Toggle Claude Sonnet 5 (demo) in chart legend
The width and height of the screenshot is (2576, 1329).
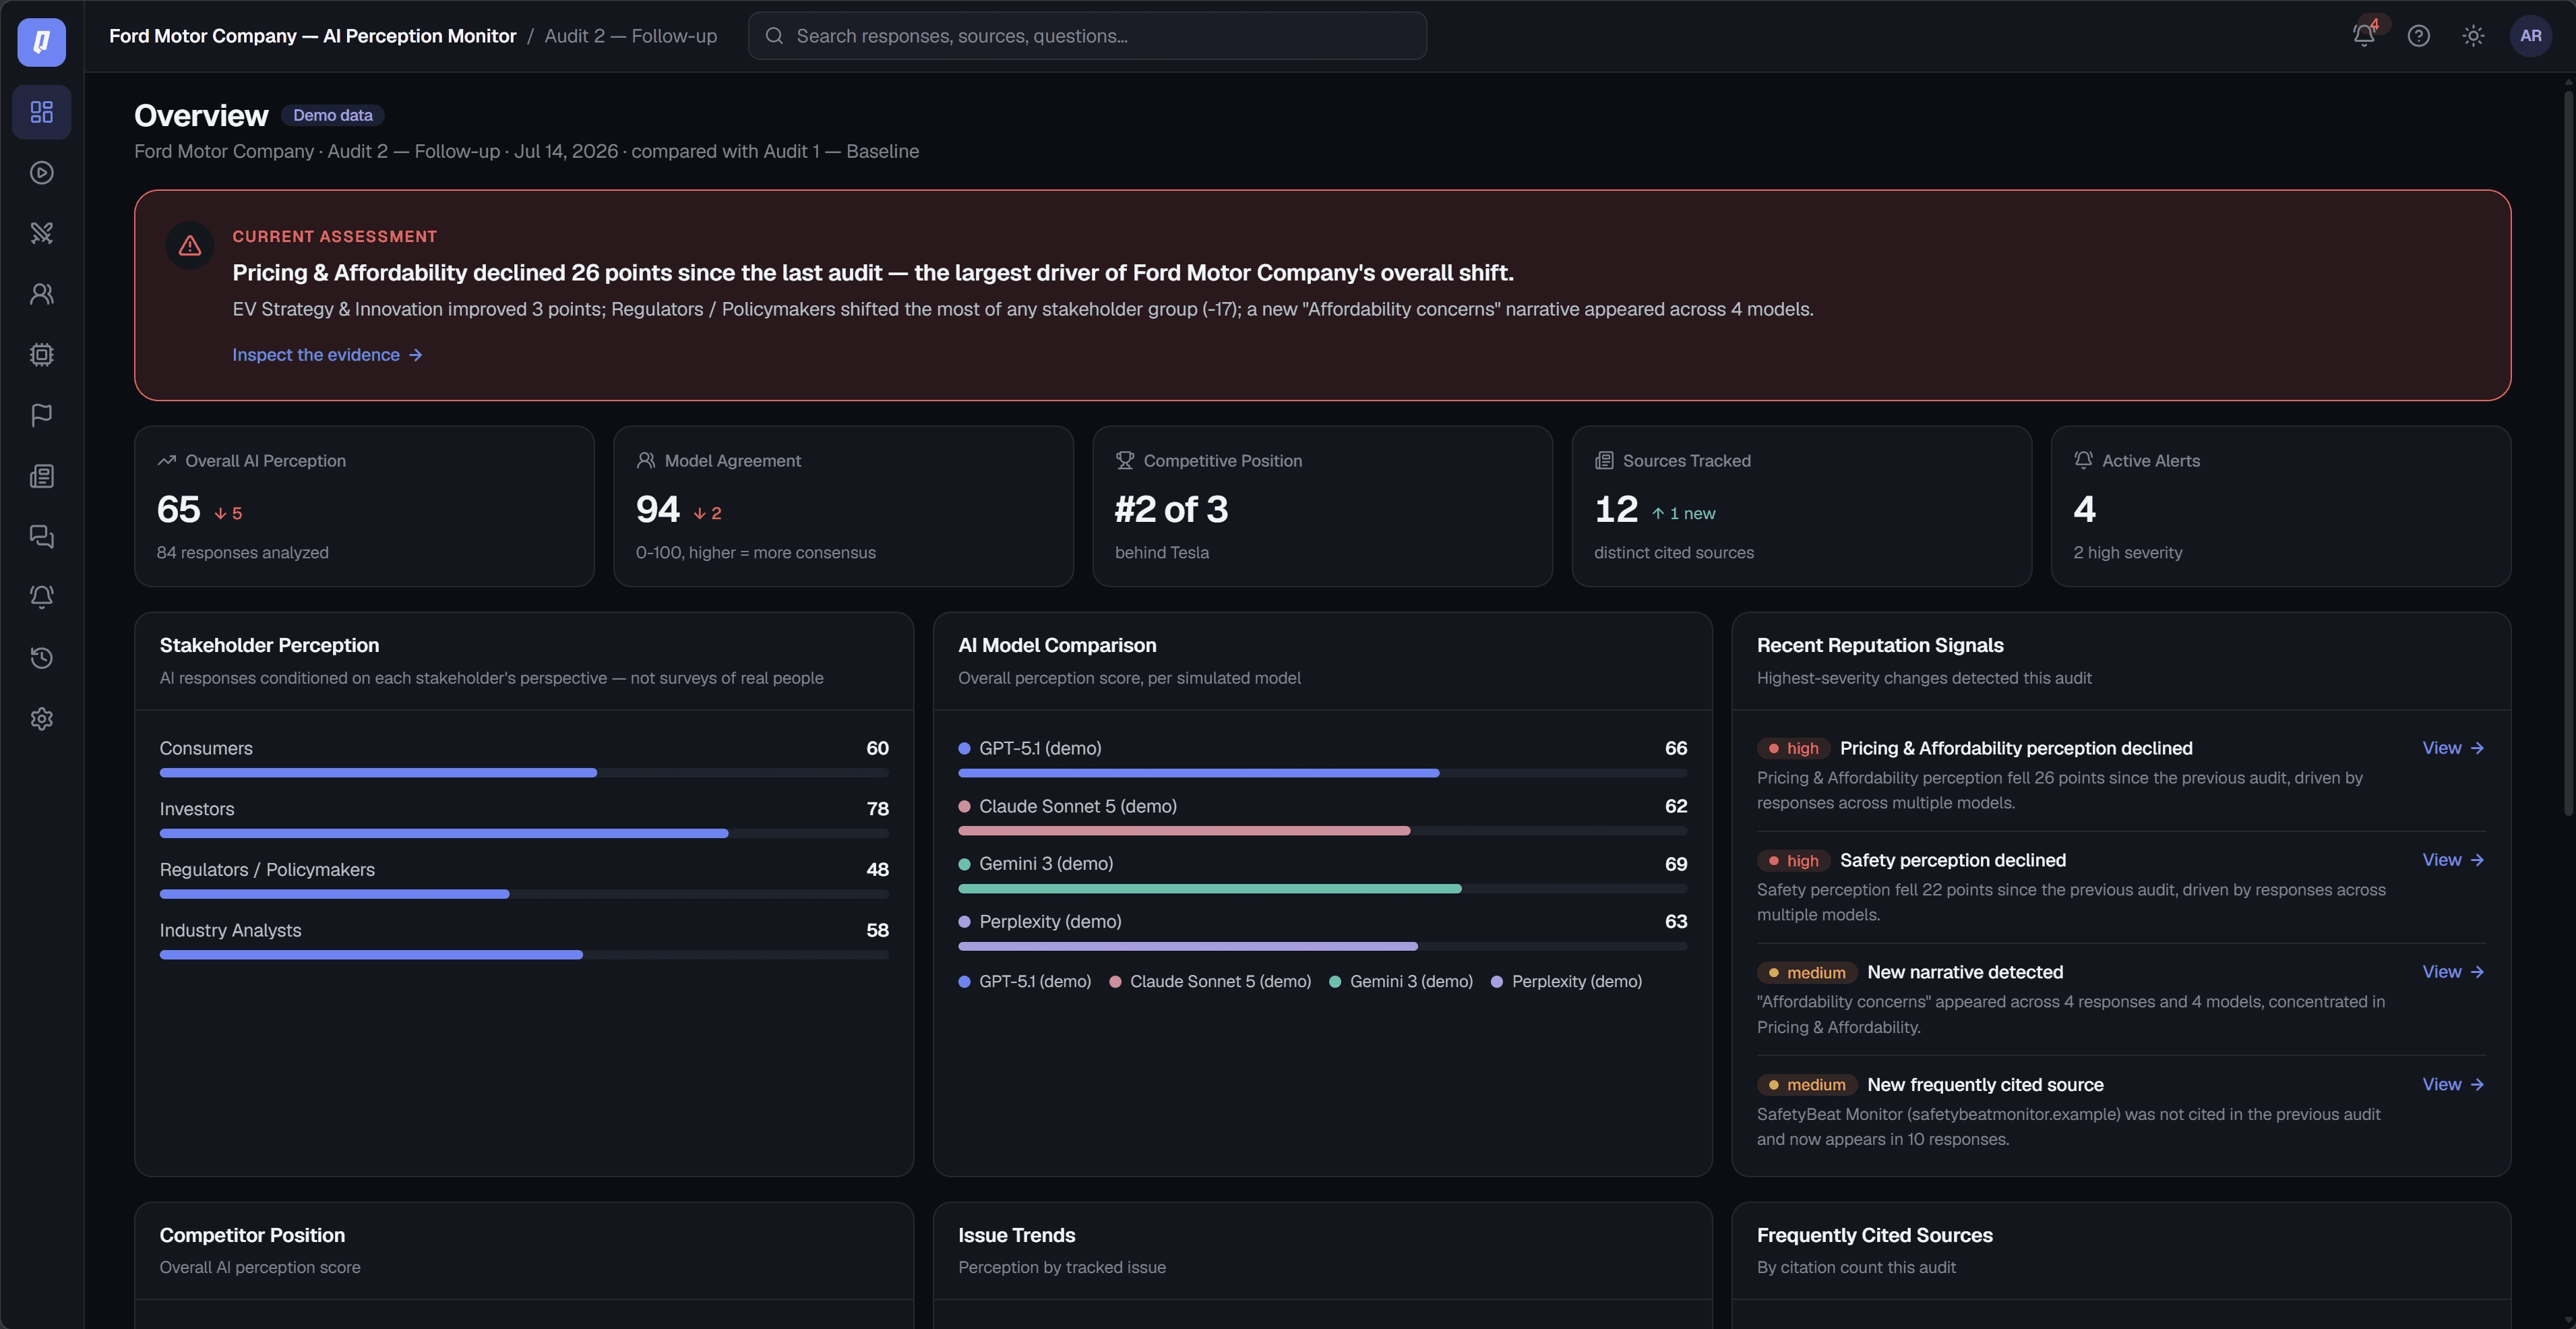click(1210, 982)
